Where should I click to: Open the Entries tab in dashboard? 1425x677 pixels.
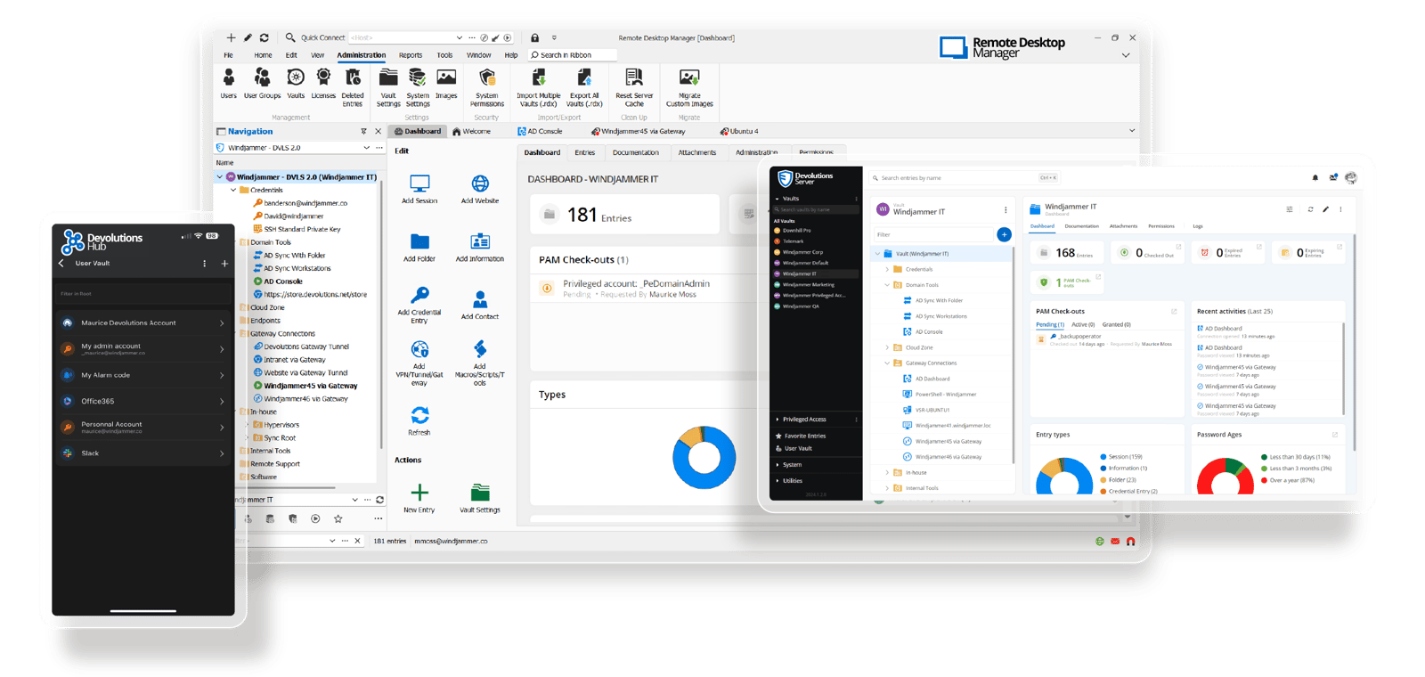(584, 152)
